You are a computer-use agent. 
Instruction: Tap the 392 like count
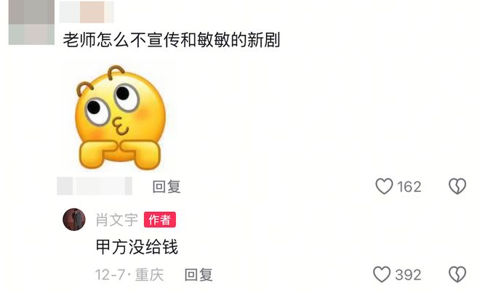[408, 275]
